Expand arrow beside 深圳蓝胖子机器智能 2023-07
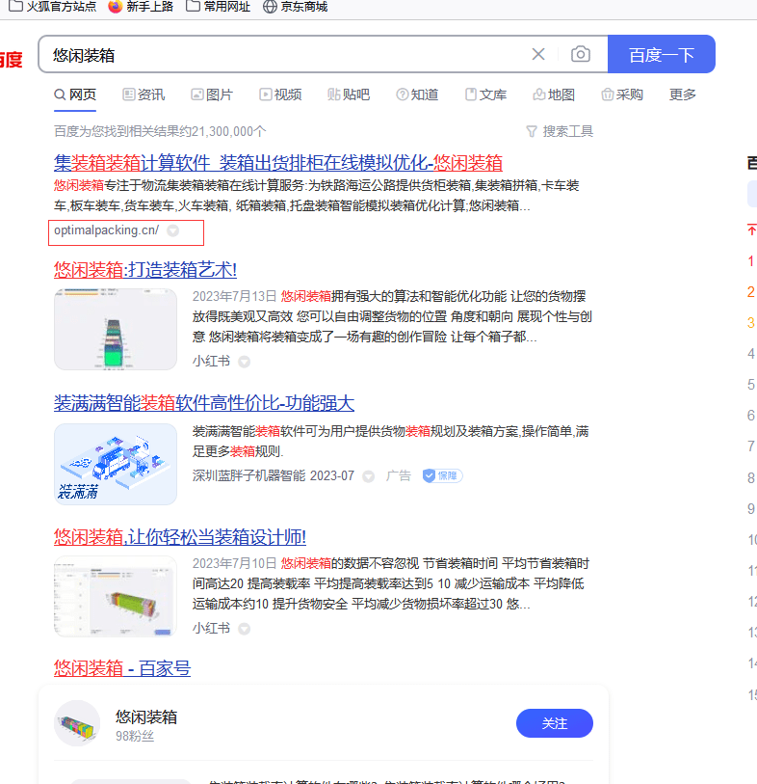The width and height of the screenshot is (757, 784). (x=369, y=476)
